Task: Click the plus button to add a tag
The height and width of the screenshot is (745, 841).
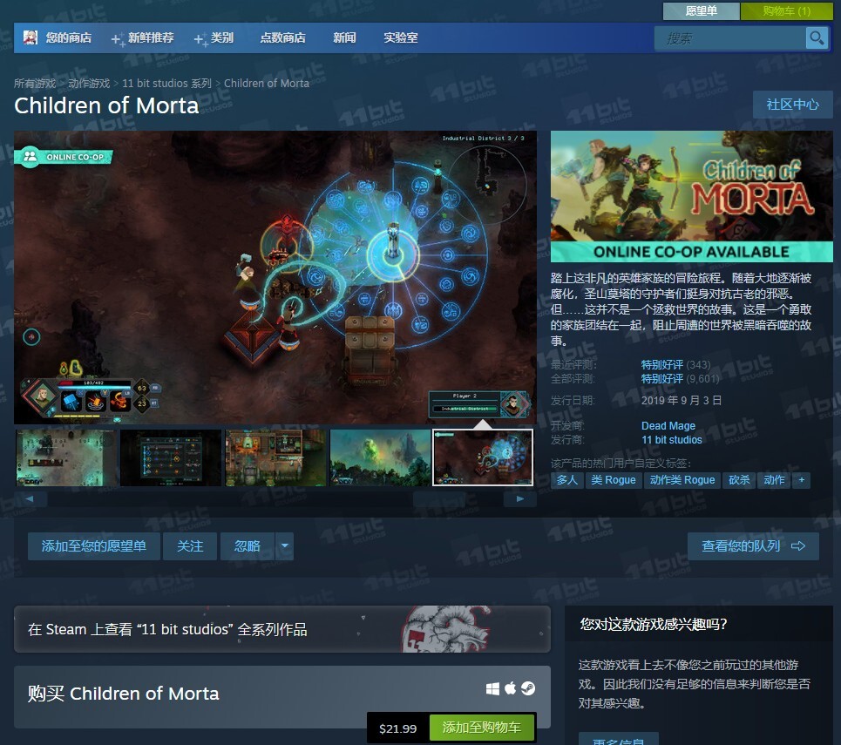Action: (x=801, y=480)
